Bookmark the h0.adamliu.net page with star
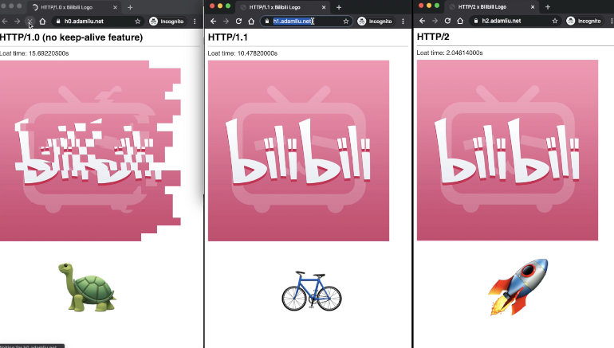614x348 pixels. [137, 22]
